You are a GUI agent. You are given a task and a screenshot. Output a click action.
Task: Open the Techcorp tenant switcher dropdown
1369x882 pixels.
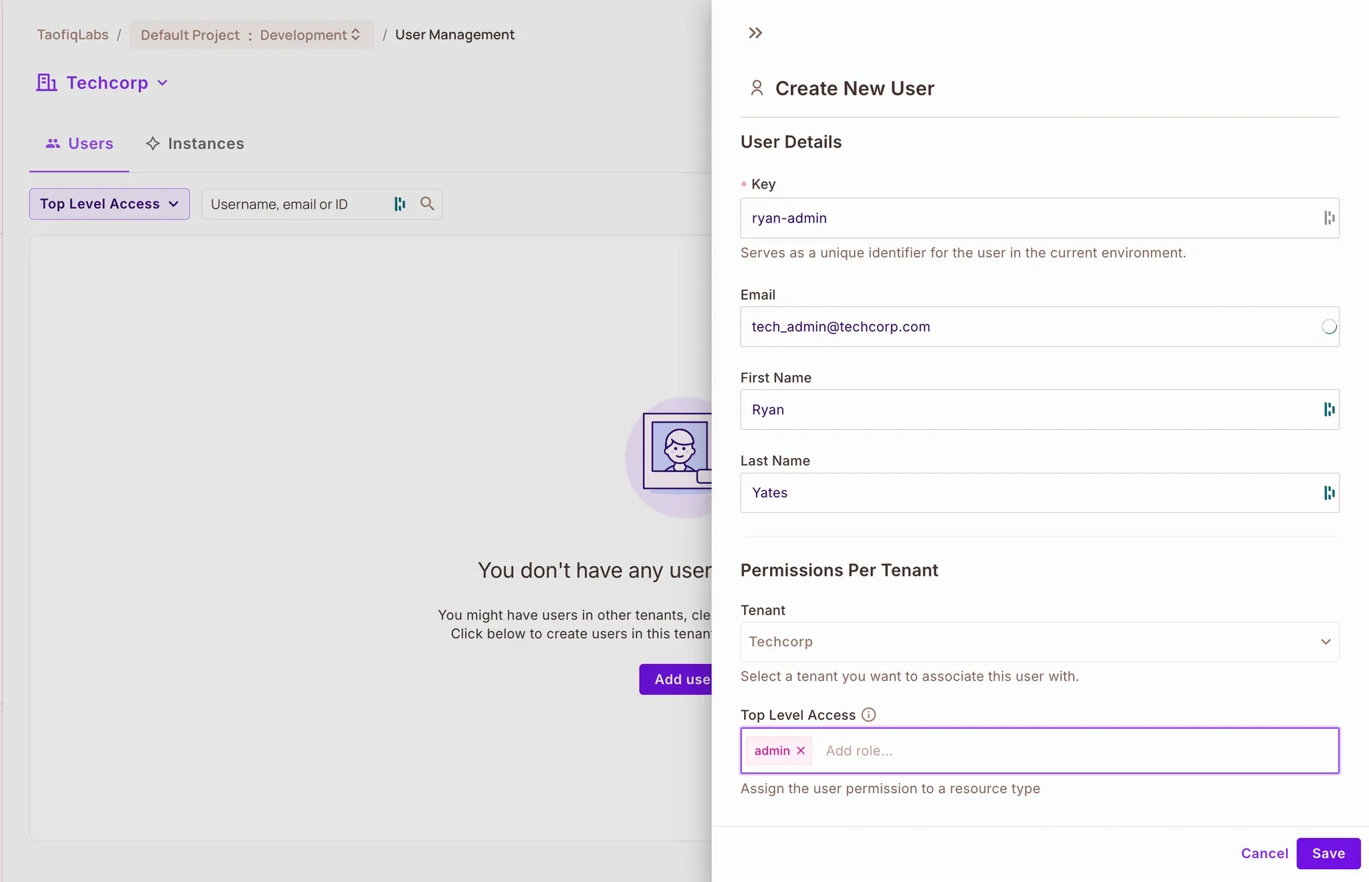[162, 83]
